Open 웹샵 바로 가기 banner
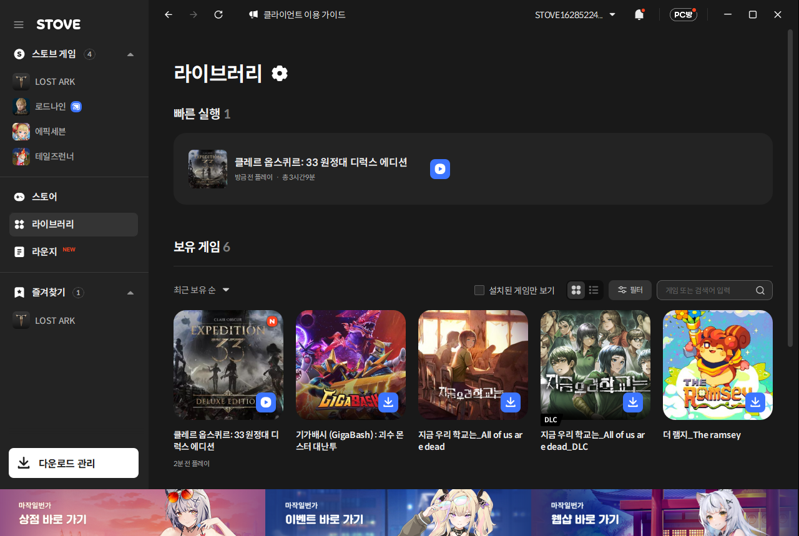Viewport: 799px width, 536px height. (665, 513)
